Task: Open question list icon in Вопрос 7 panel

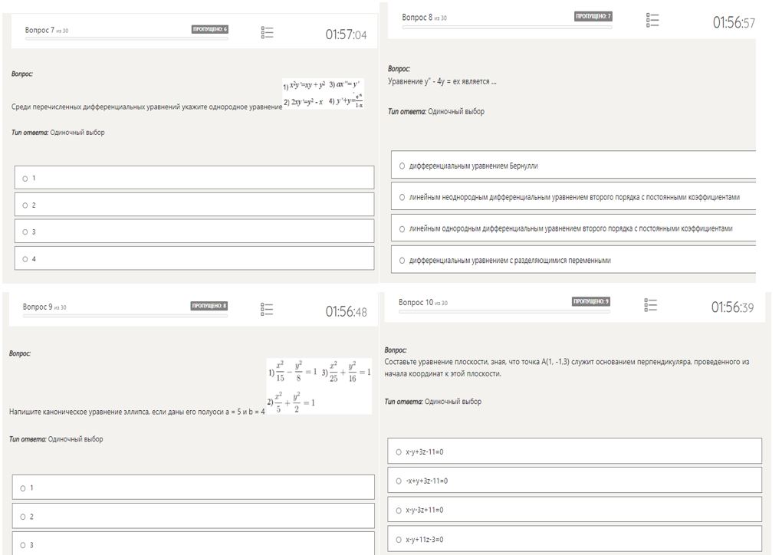Action: (x=267, y=32)
